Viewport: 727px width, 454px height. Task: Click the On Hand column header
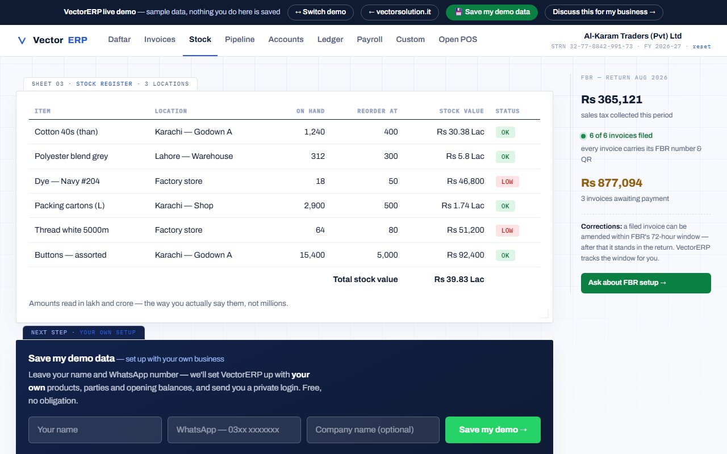[311, 111]
